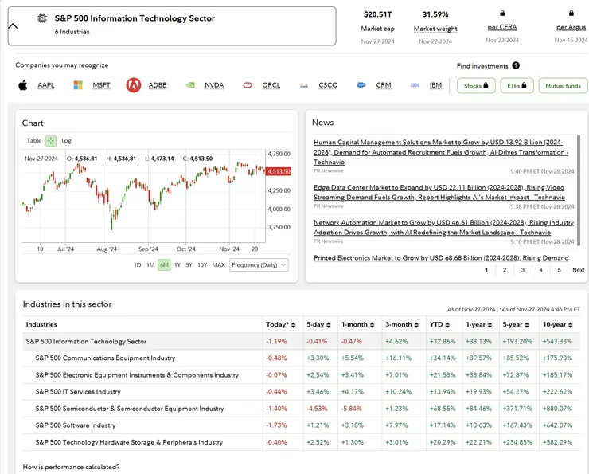Open the CRM ticker link
Screen dimensions: 589x474
(x=384, y=85)
